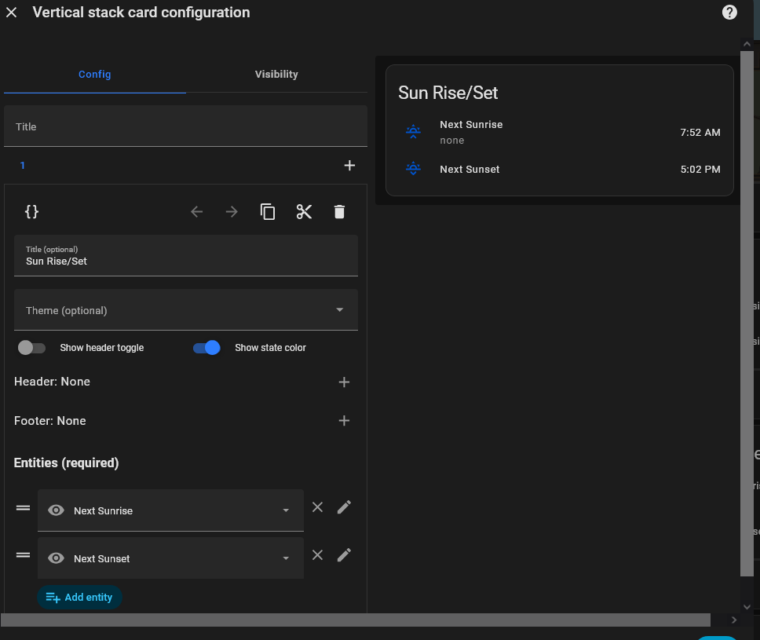
Task: Select the Config tab
Action: tap(95, 75)
